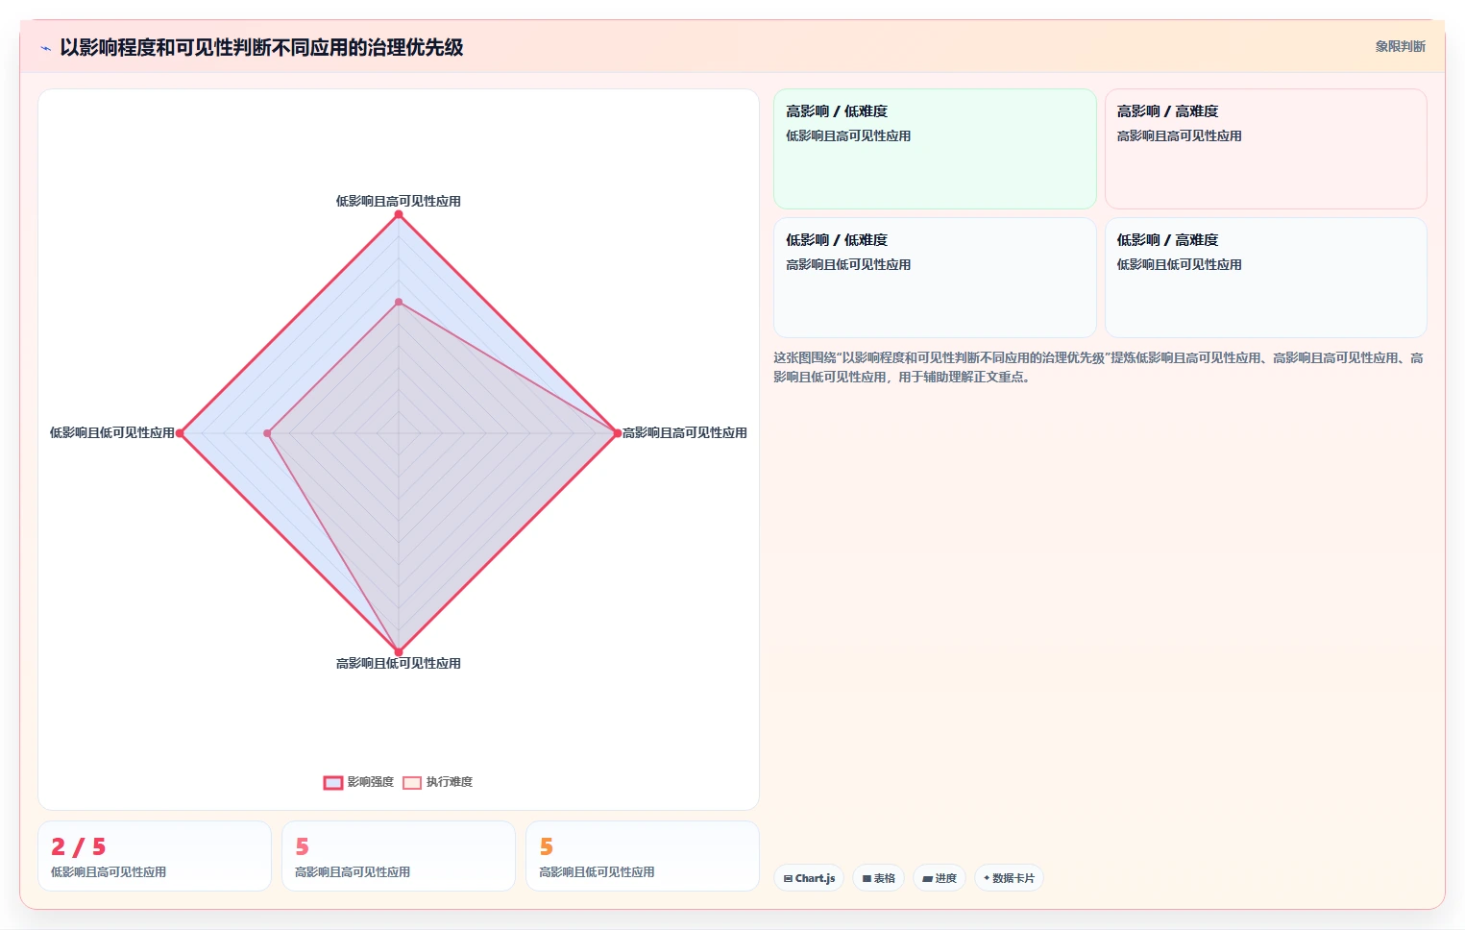Select the 数据卡片 tag pill
Viewport: 1465px width, 930px height.
point(1009,878)
